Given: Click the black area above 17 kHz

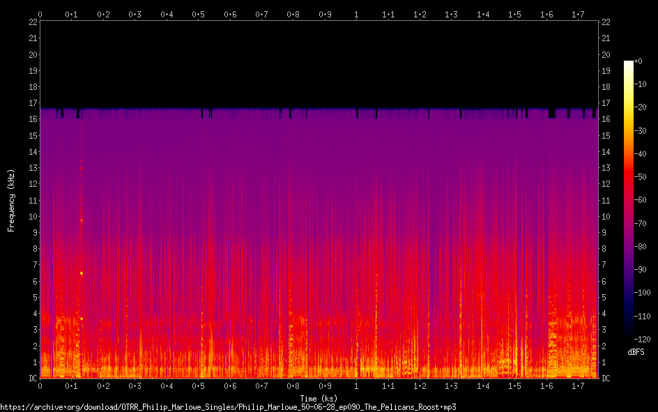Looking at the screenshot, I should [x=319, y=63].
